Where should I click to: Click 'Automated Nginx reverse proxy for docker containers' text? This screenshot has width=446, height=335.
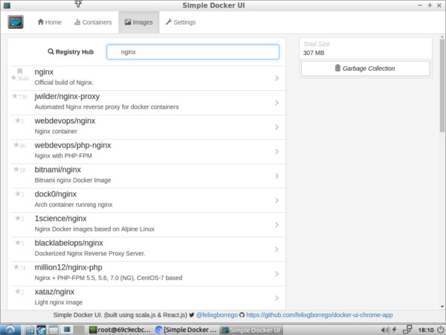tap(106, 106)
